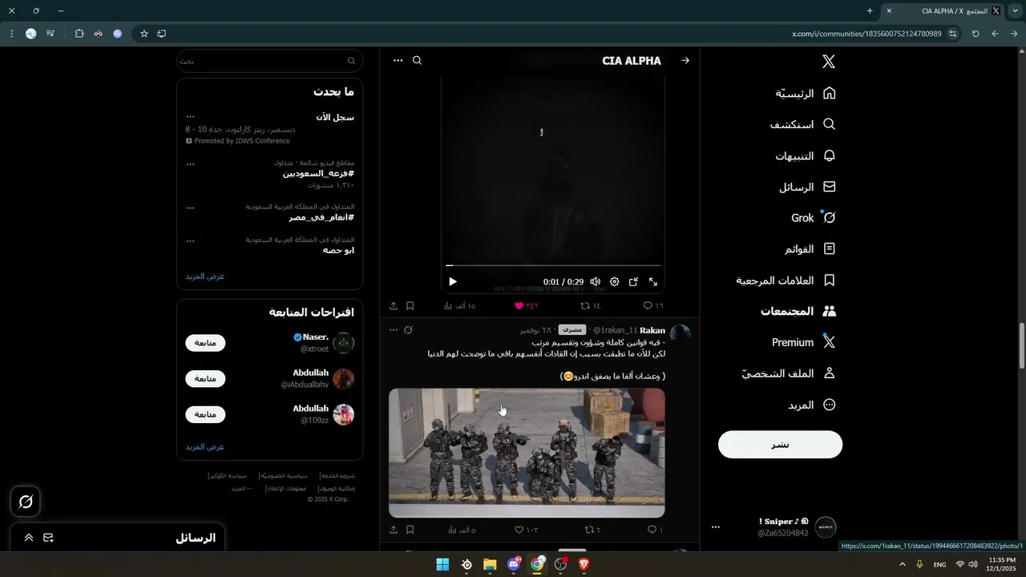This screenshot has width=1026, height=577.
Task: Go to the X home logo
Action: (x=829, y=62)
